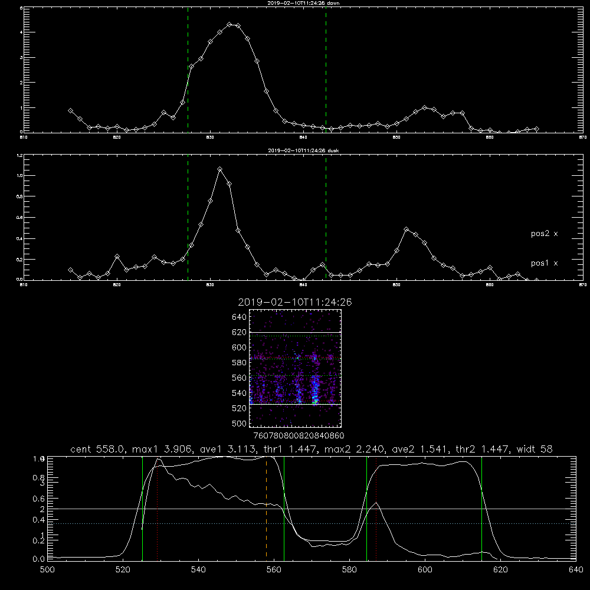This screenshot has height=590, width=590.
Task: Click x-axis label '600' of bottom plot
Action: point(425,570)
